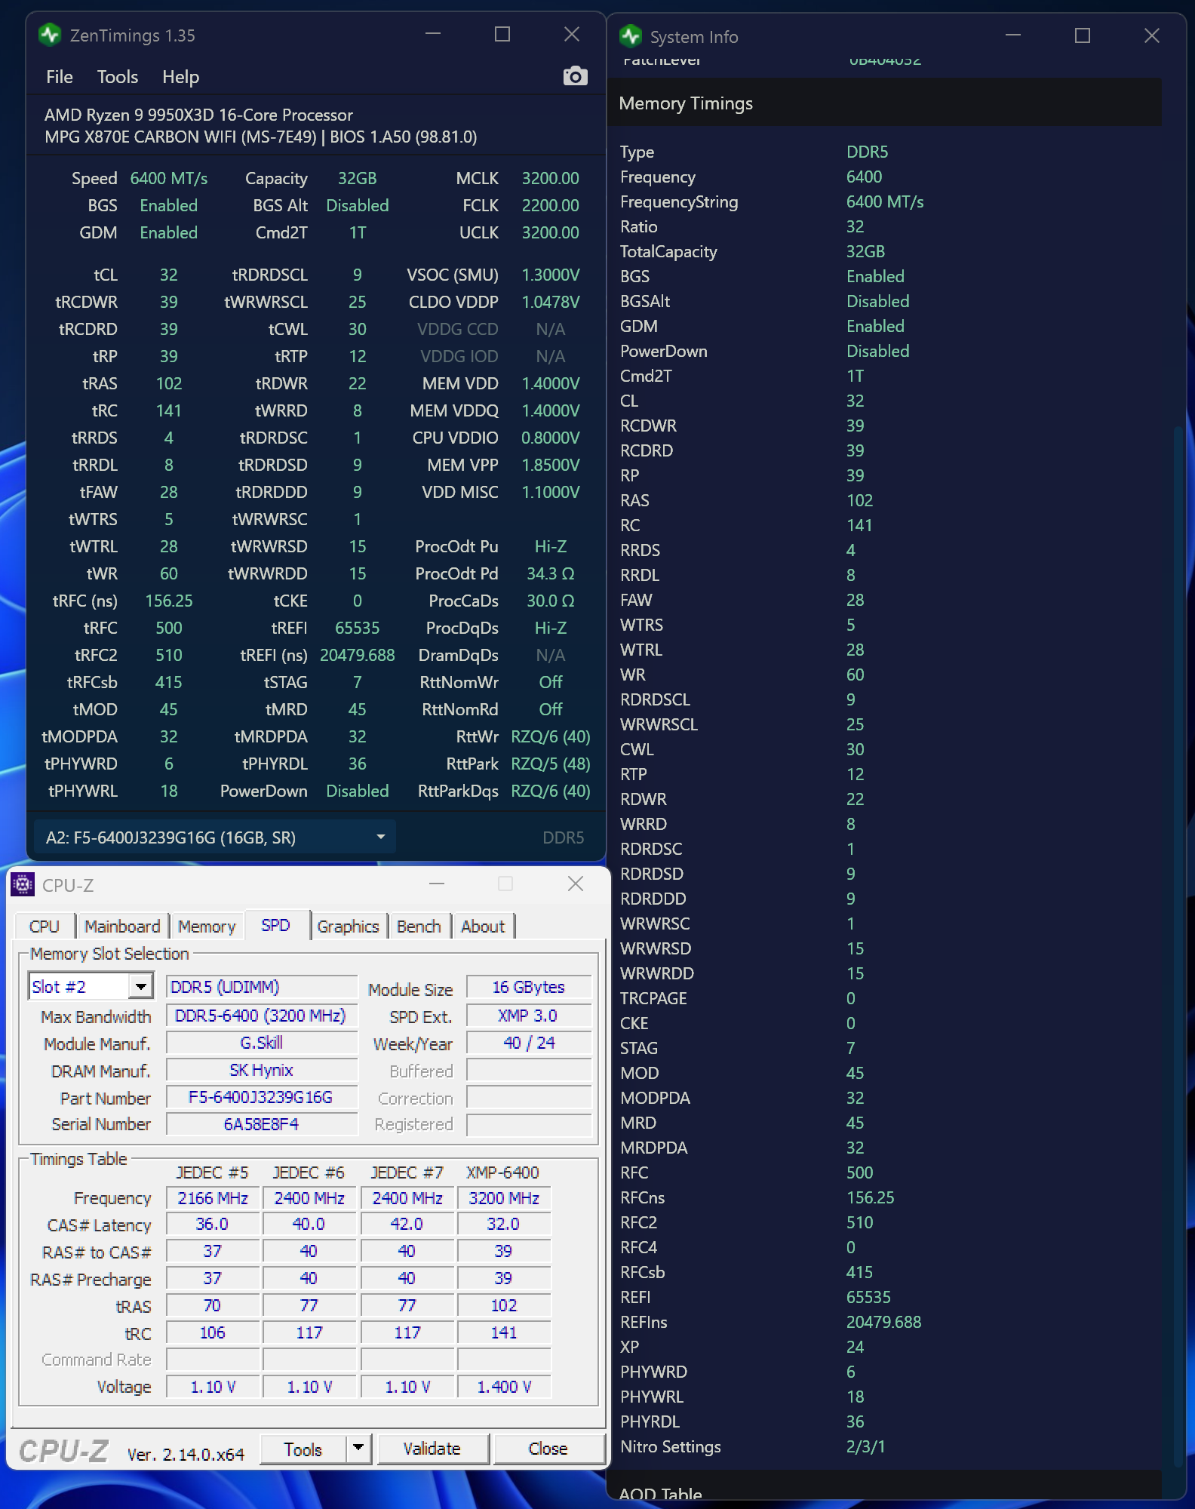Maximize the System Info window
Screen dimensions: 1195x1509
coord(1083,35)
